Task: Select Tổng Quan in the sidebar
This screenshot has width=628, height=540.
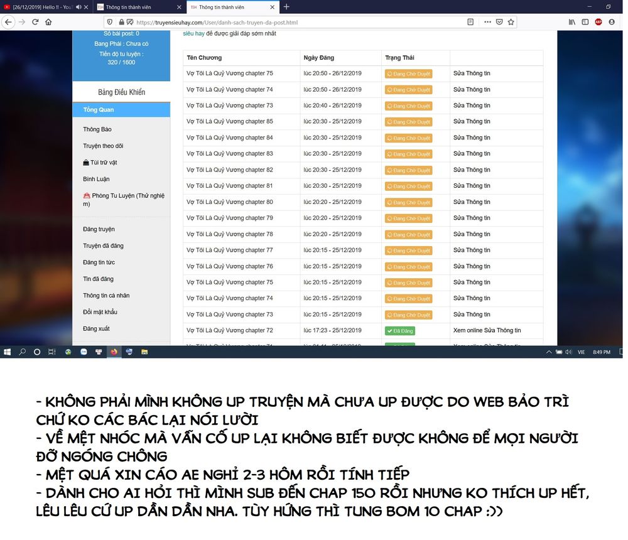Action: point(99,110)
